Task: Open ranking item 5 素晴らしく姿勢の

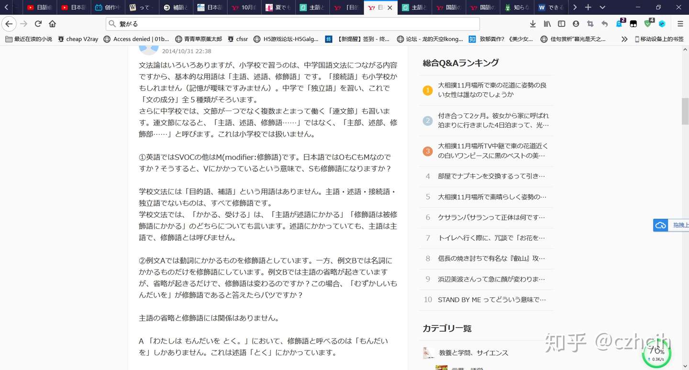Action: tap(487, 197)
